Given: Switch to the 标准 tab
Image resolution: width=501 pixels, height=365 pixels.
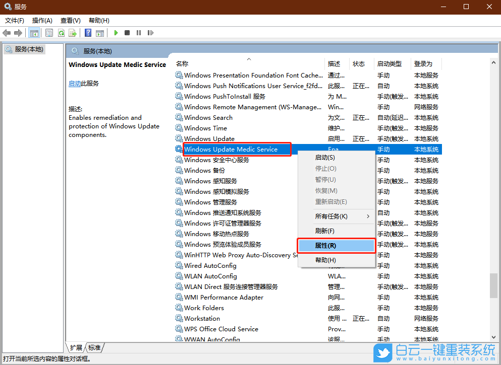Looking at the screenshot, I should [x=94, y=347].
